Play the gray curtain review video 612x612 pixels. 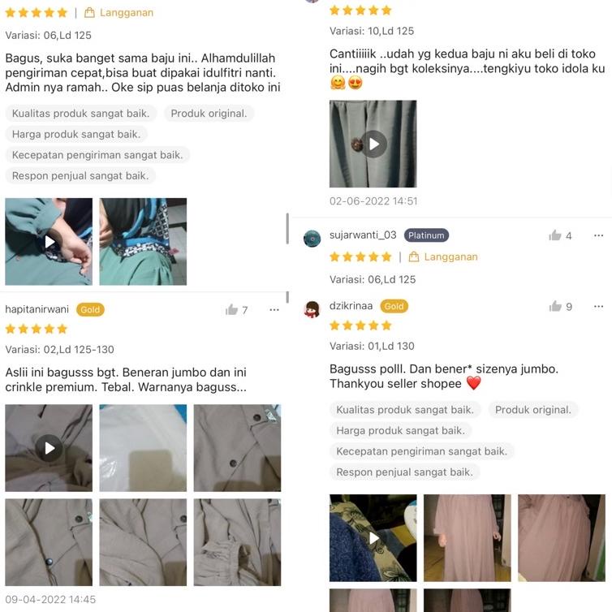point(373,144)
